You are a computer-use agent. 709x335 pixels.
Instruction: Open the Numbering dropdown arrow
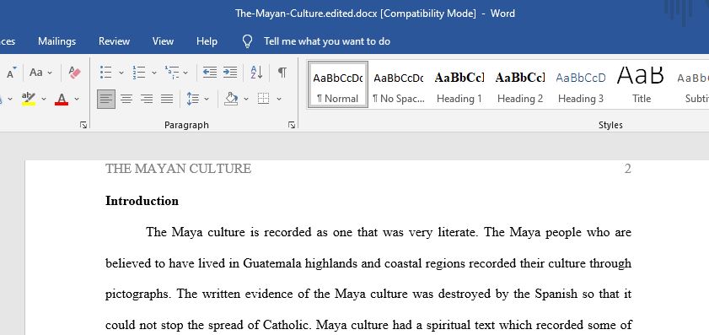tap(154, 73)
